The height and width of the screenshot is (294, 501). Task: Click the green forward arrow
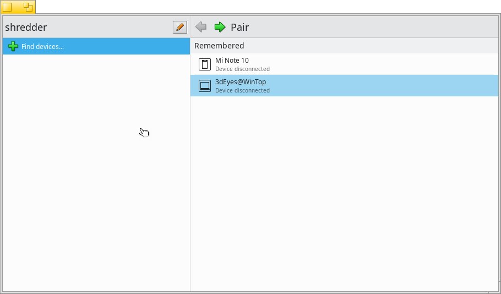pyautogui.click(x=220, y=27)
